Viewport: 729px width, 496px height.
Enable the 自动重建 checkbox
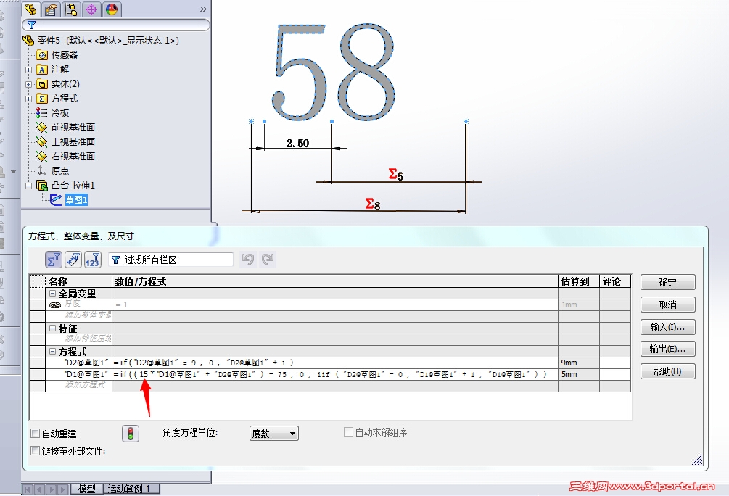(x=35, y=434)
